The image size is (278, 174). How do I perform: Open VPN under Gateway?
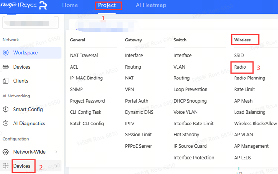[129, 89]
